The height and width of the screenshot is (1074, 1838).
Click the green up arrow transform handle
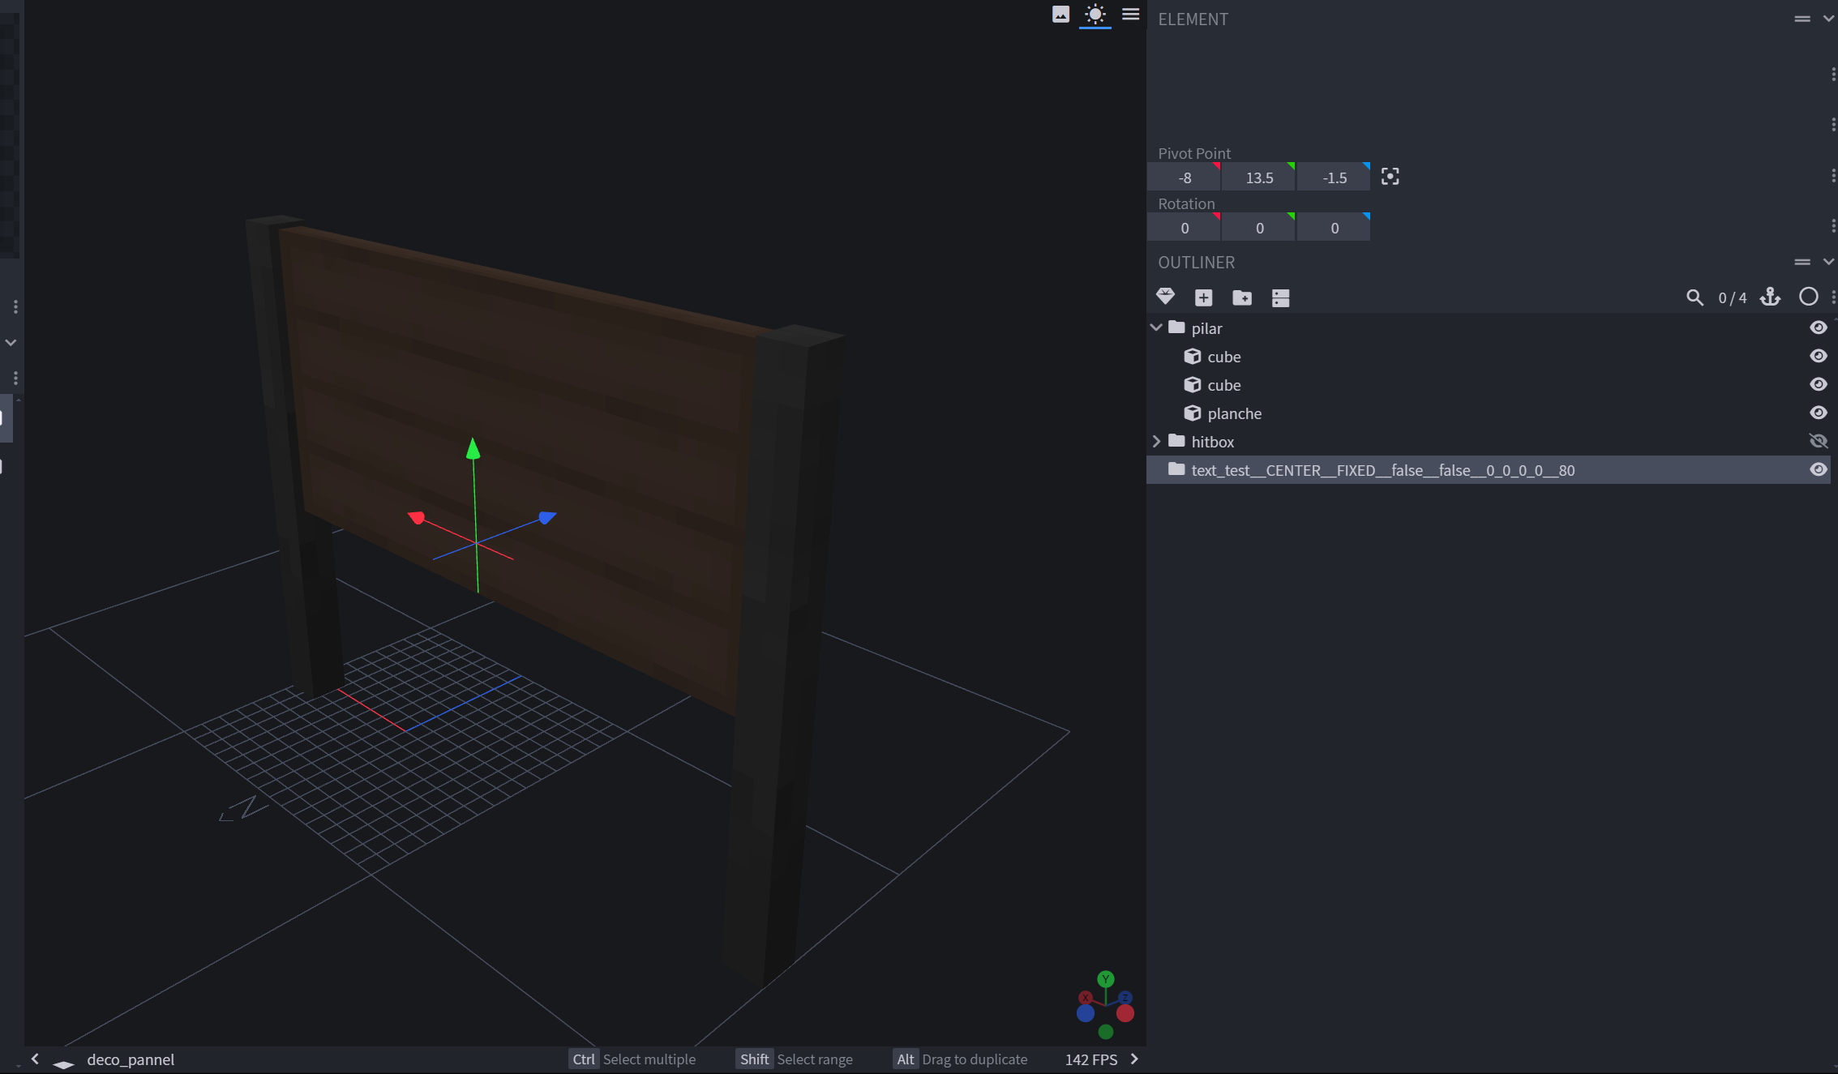[473, 448]
